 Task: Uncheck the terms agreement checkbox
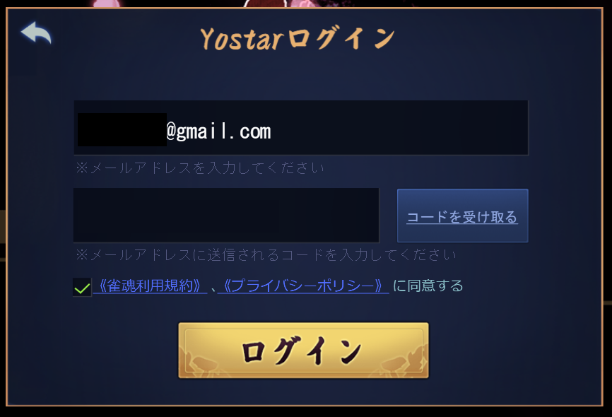pos(82,288)
